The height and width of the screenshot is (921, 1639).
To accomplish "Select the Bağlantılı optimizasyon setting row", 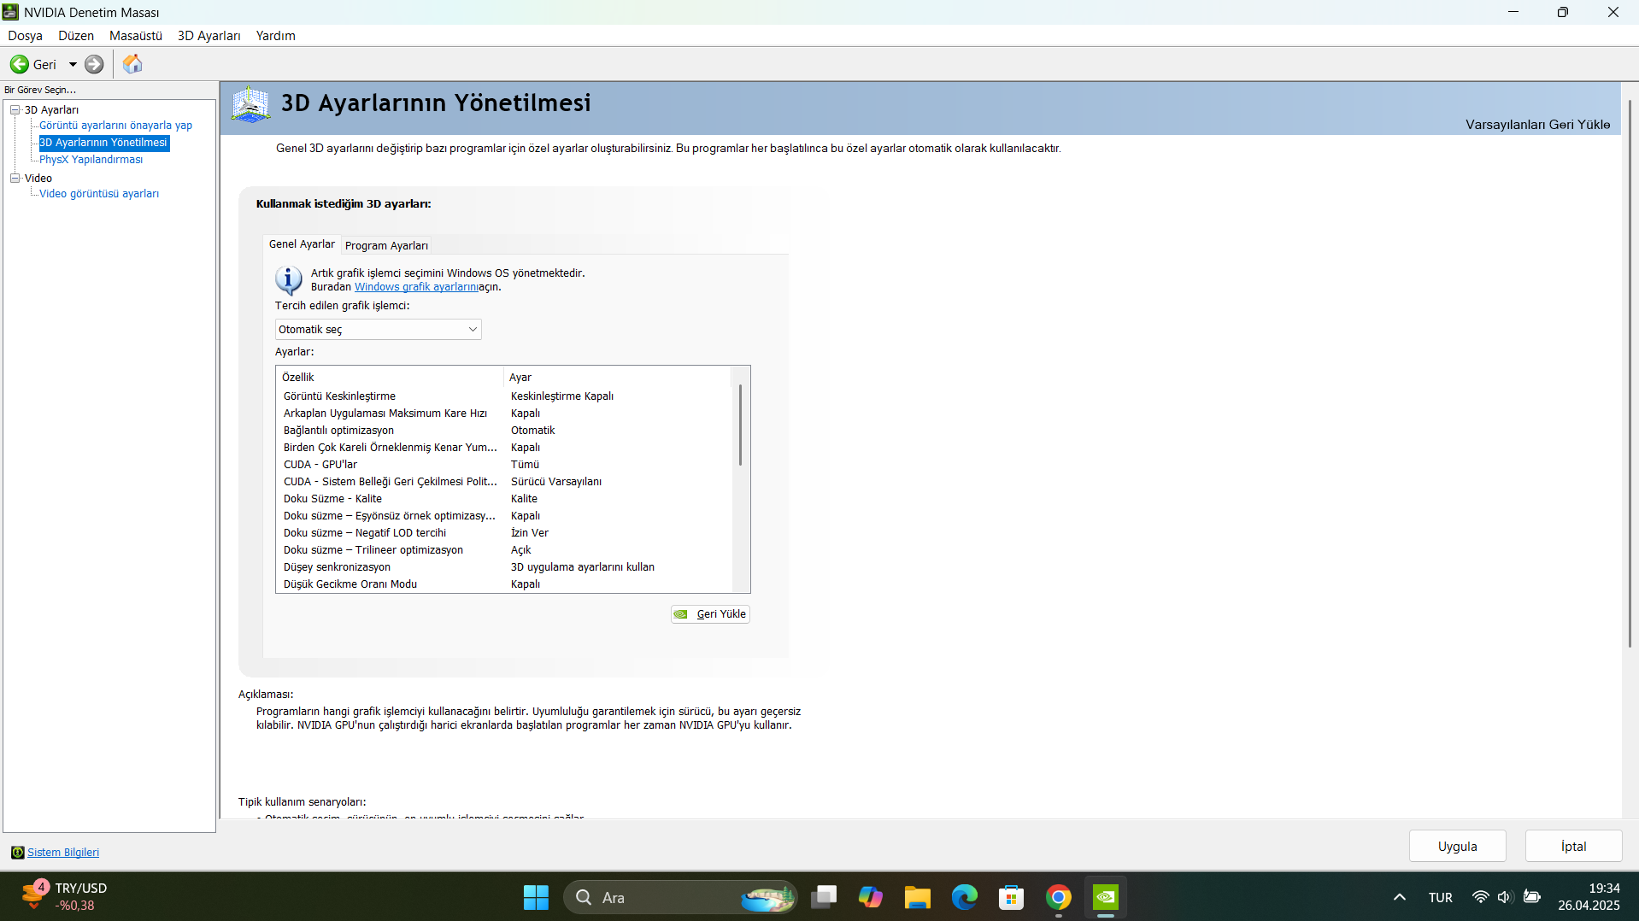I will click(504, 431).
